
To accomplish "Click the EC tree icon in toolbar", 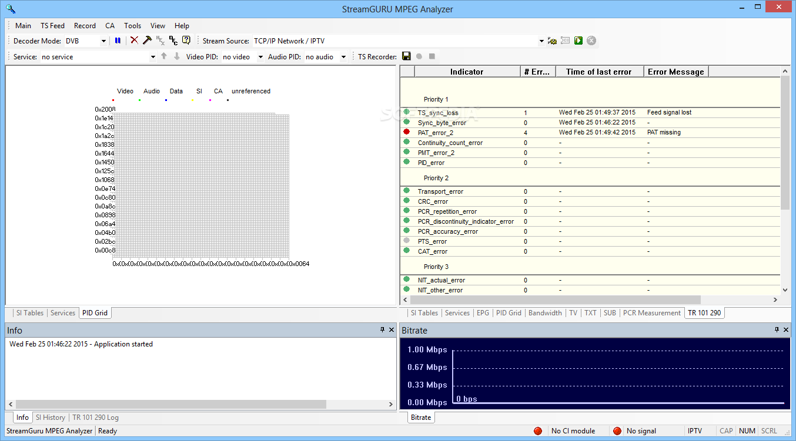I will click(173, 41).
